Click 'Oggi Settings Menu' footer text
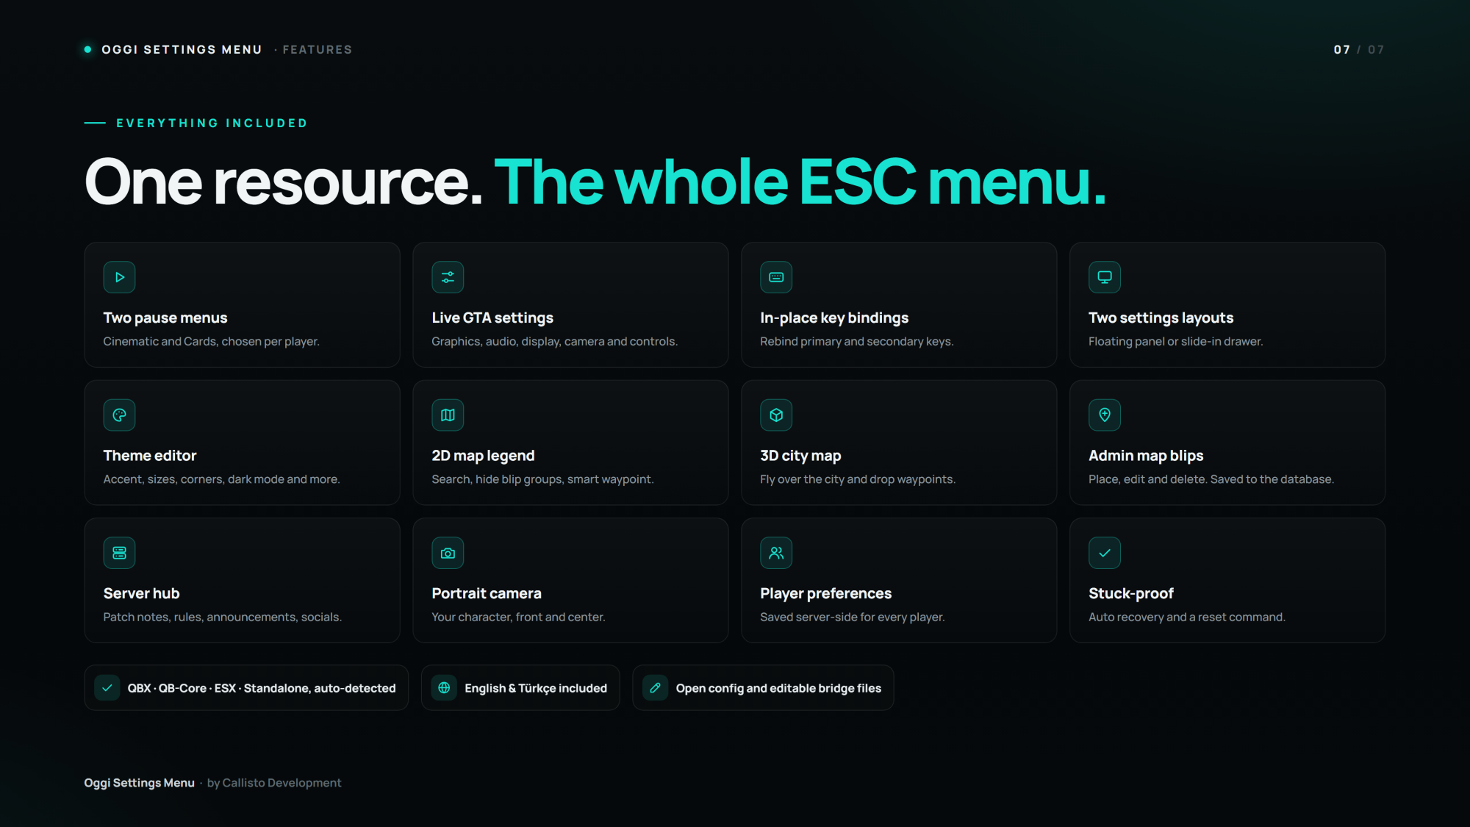1470x827 pixels. pos(139,783)
